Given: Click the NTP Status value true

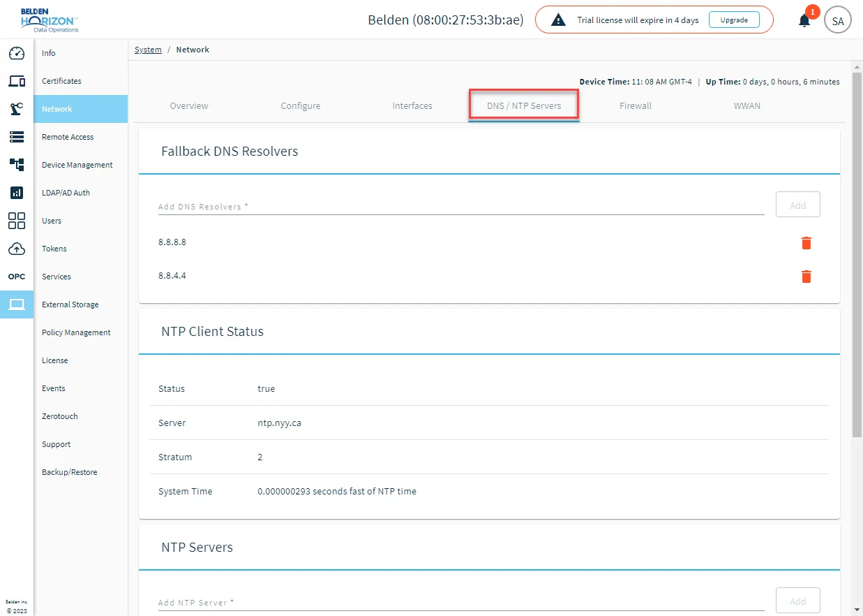Looking at the screenshot, I should [x=267, y=388].
